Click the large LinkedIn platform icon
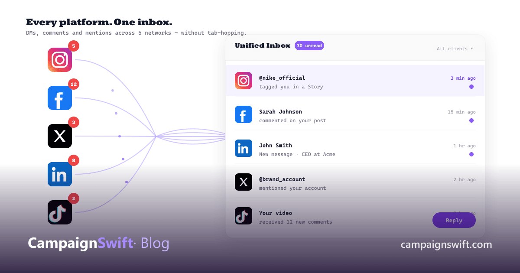The width and height of the screenshot is (520, 273). tap(60, 174)
